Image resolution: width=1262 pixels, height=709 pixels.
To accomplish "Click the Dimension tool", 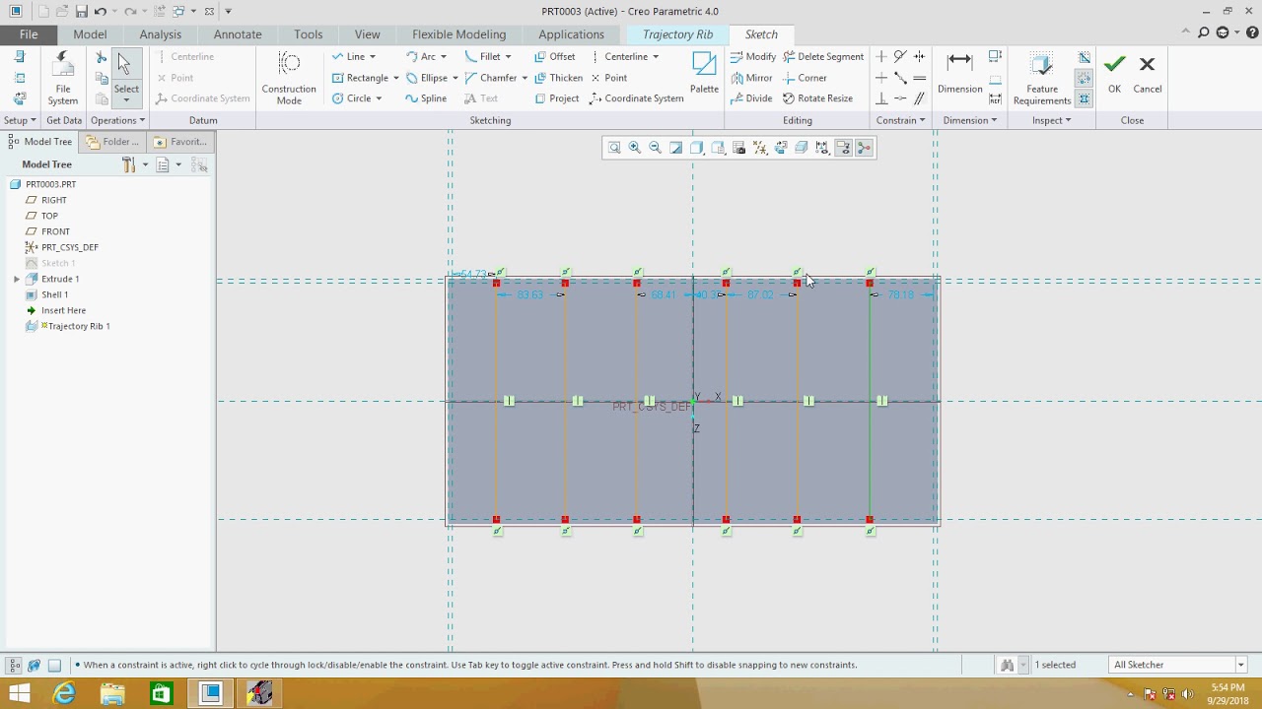I will pos(960,73).
